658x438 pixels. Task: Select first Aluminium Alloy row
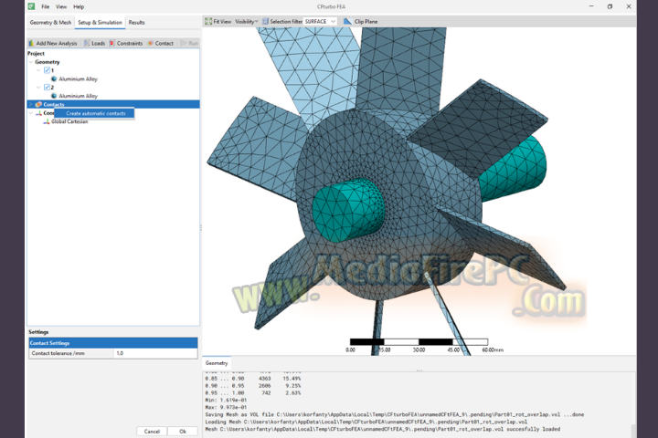pyautogui.click(x=78, y=78)
